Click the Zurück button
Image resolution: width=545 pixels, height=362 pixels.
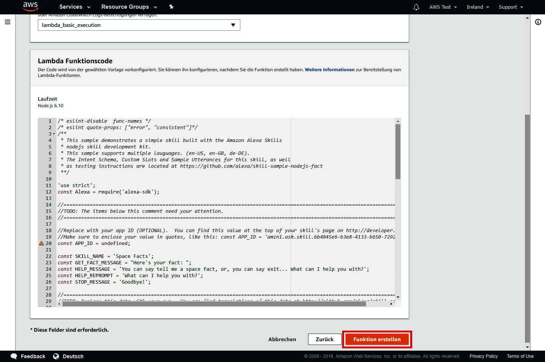[324, 339]
